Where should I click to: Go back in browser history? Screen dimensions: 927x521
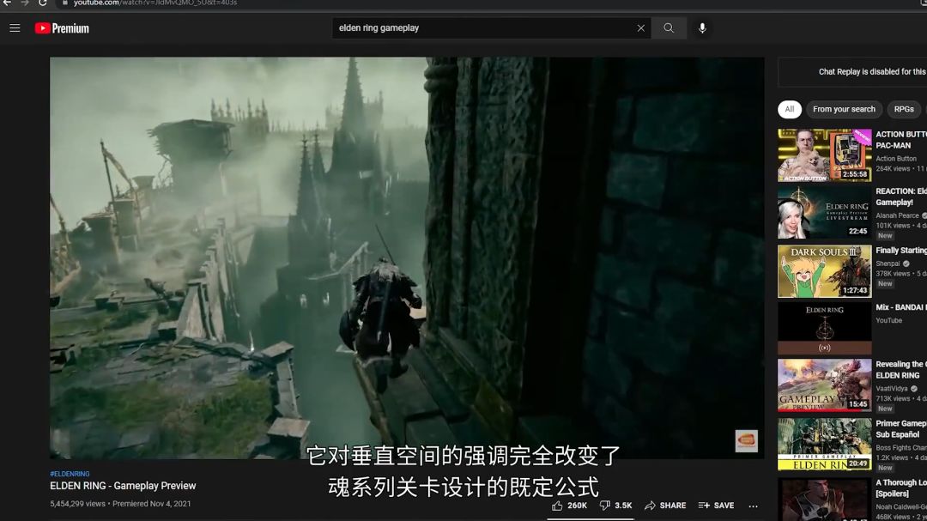7,3
